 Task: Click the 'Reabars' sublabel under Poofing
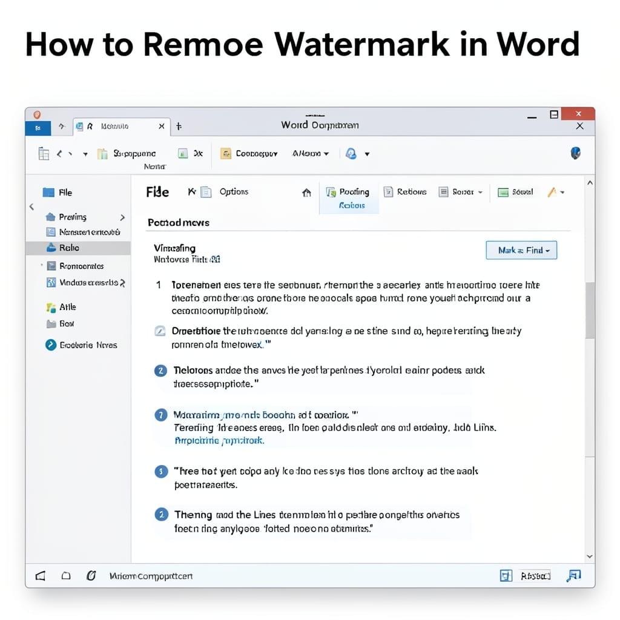pos(352,206)
